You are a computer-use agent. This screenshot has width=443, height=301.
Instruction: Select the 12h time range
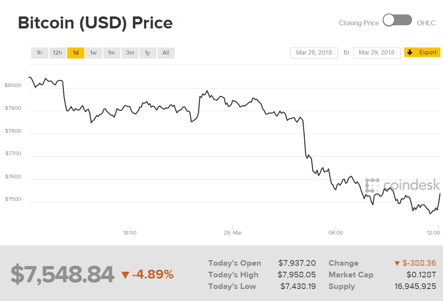coord(57,53)
